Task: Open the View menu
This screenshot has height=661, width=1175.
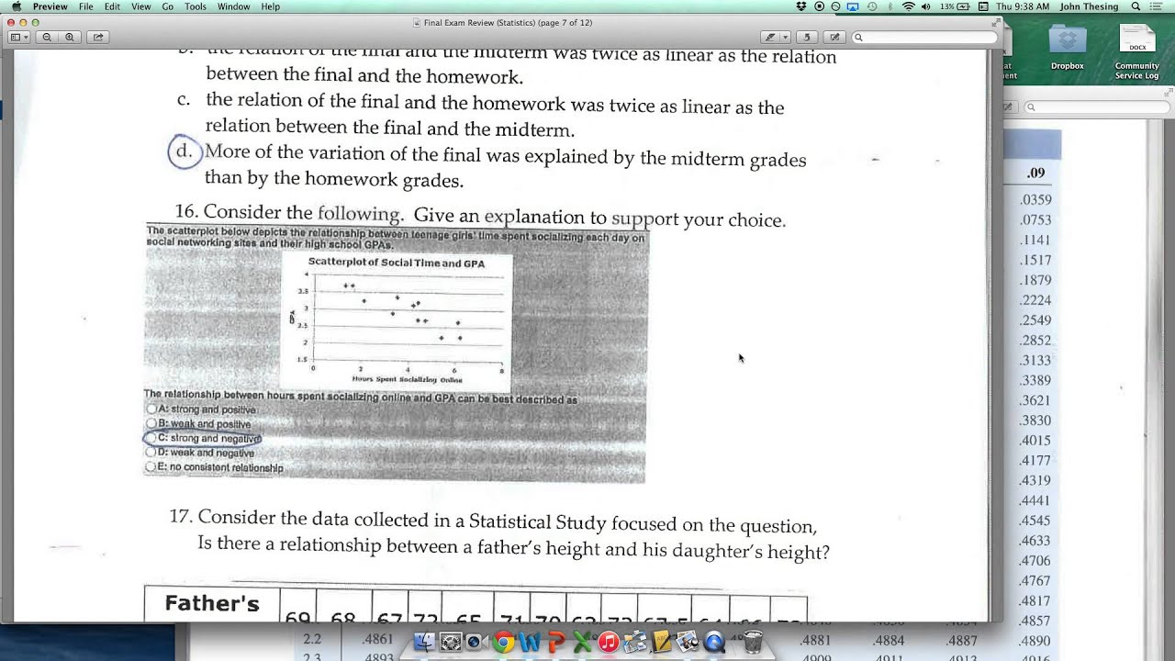Action: tap(140, 6)
